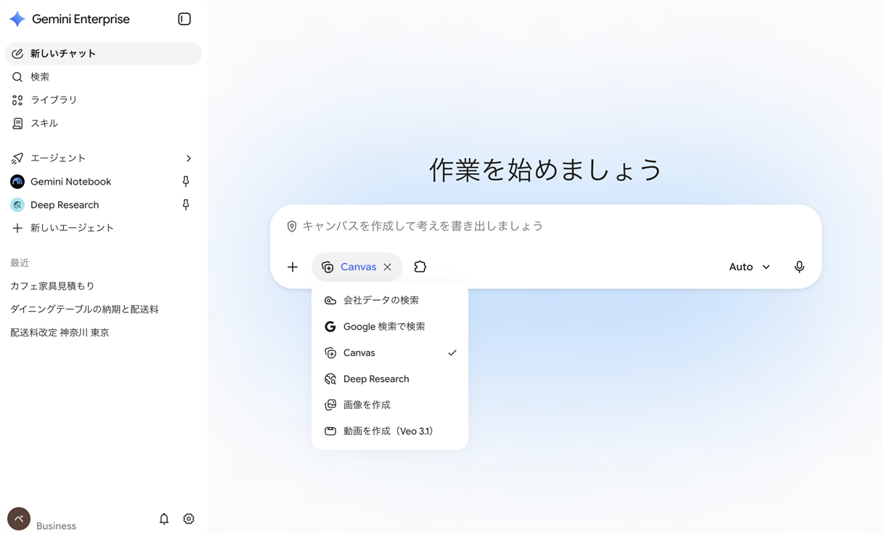Create 新しいエージェント
883x534 pixels.
103,228
